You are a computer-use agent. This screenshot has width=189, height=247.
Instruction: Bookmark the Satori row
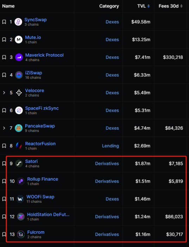(4, 163)
